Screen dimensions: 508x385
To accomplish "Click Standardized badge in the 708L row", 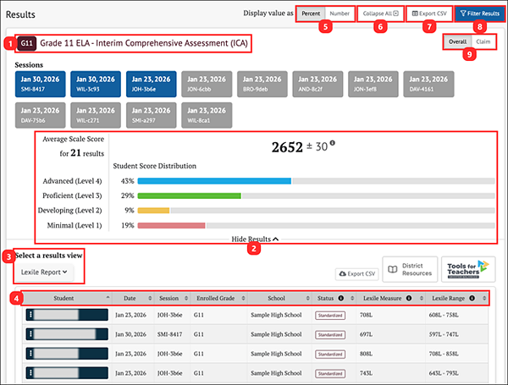I will point(330,316).
